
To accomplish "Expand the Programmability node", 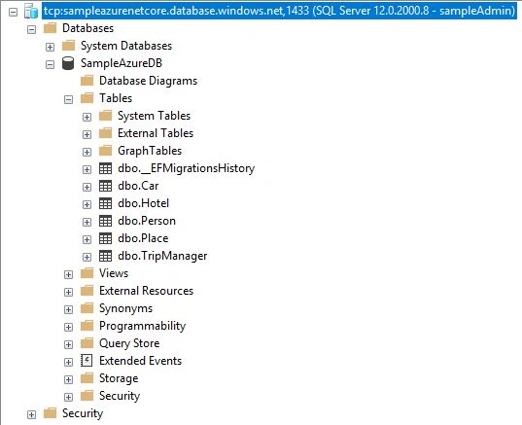I will click(69, 328).
